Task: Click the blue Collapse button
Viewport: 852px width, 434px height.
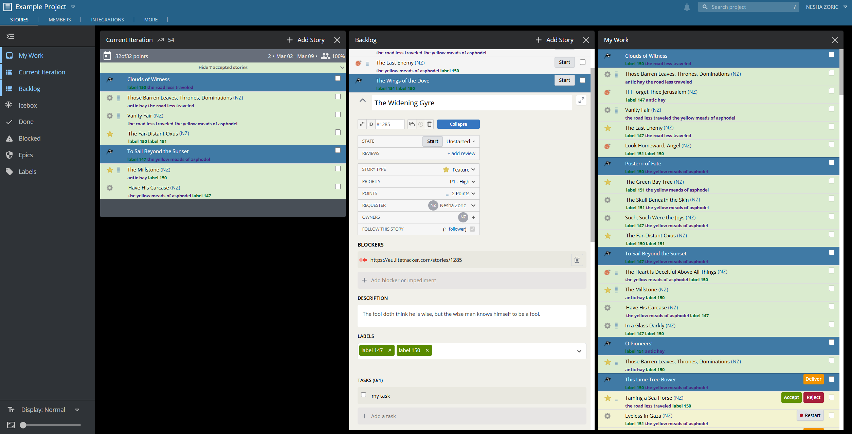Action: [458, 124]
